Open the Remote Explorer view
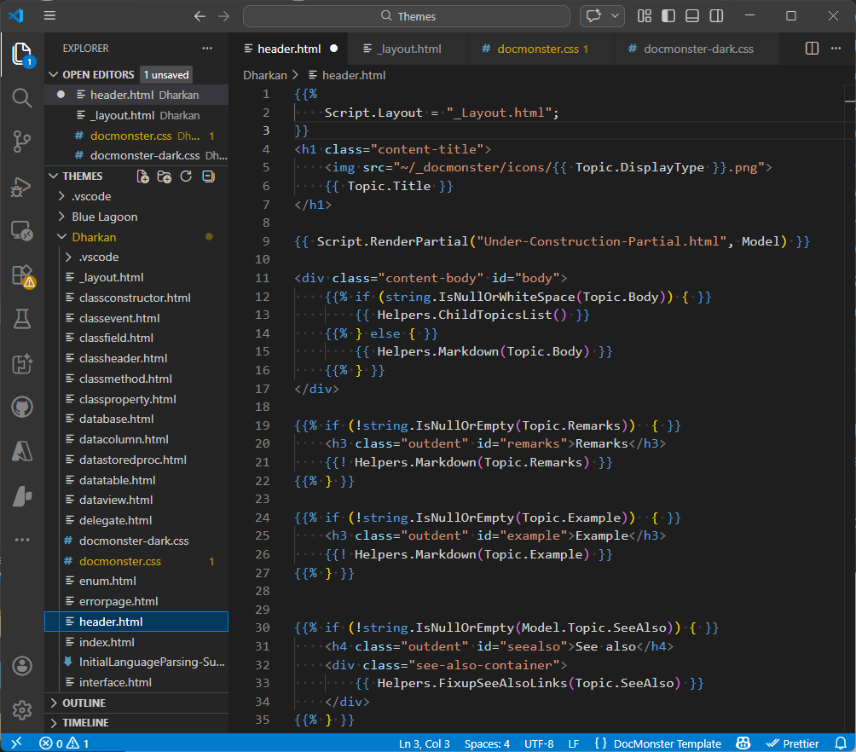Viewport: 856px width, 752px height. click(22, 230)
